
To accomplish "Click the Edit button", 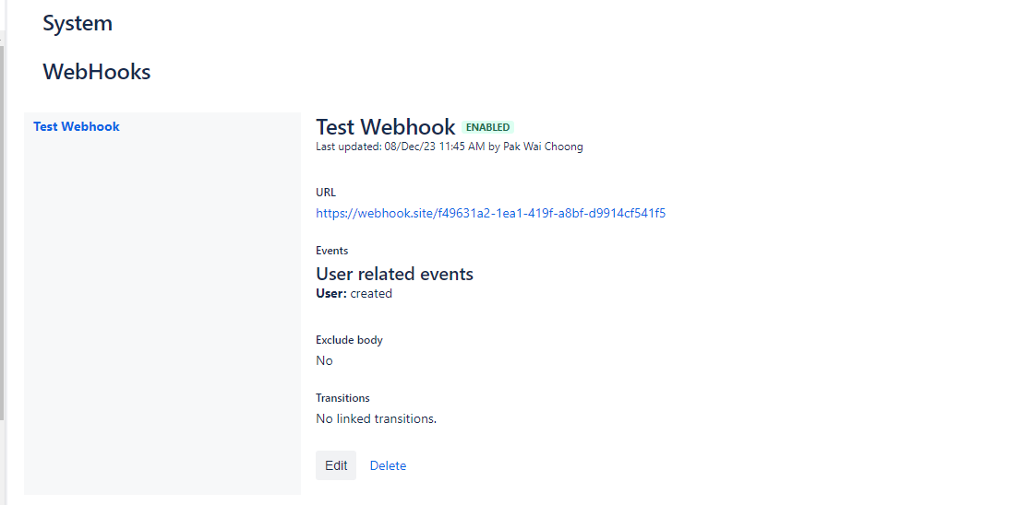I will click(336, 465).
